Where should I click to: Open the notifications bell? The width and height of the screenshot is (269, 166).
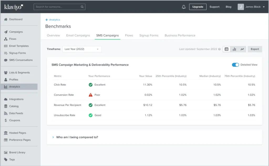(184, 7)
